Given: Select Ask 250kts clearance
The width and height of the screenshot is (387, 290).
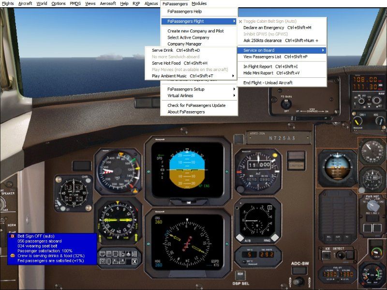Looking at the screenshot, I should [x=282, y=41].
